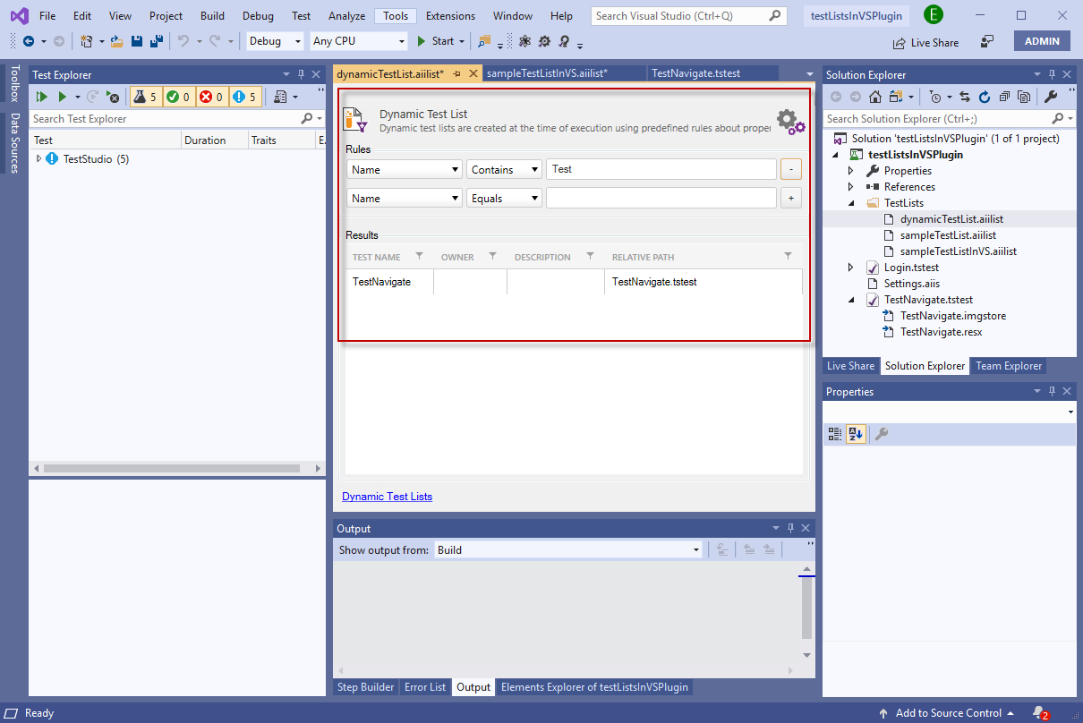Switch to the Error List tab

pyautogui.click(x=425, y=687)
